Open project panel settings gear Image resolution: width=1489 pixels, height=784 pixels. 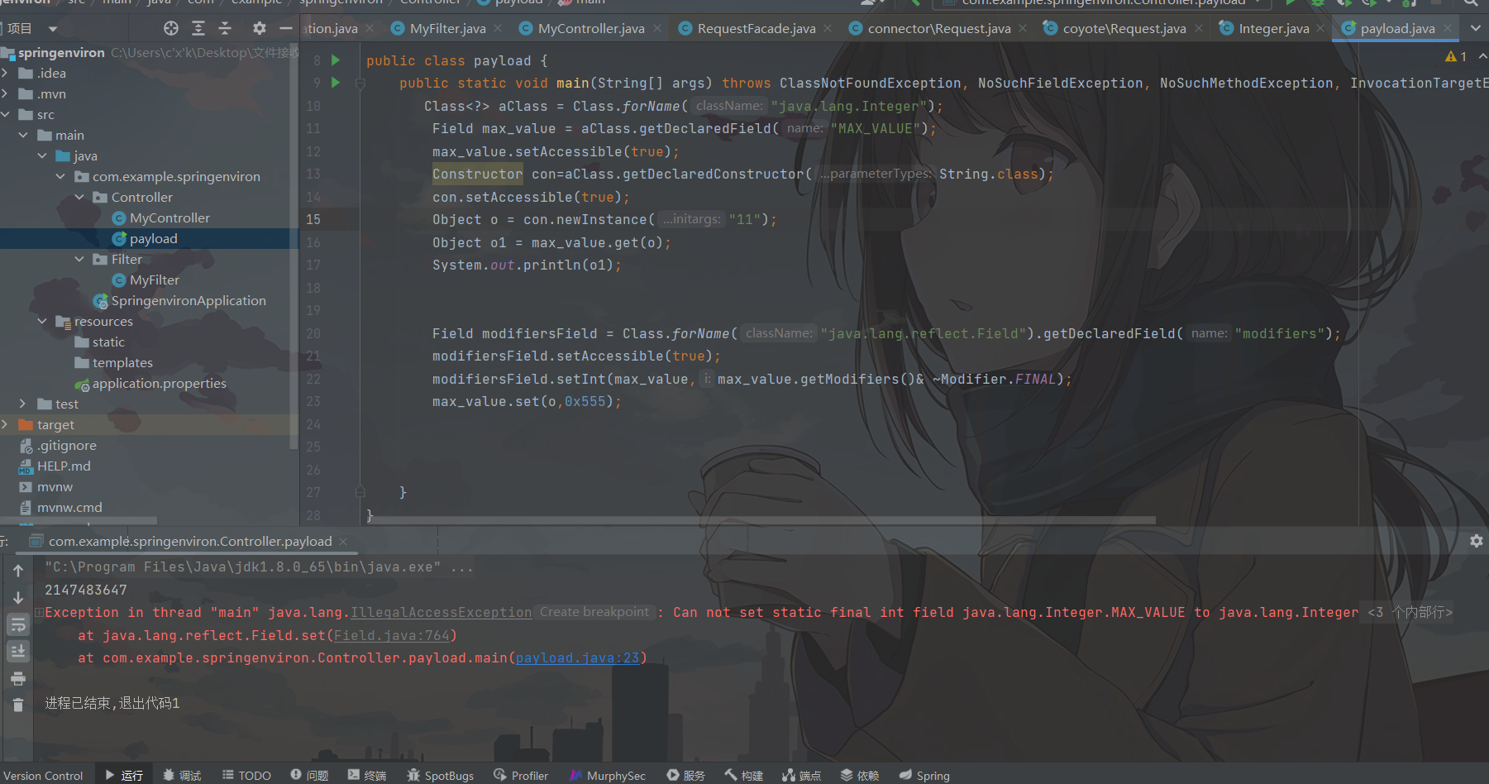pos(260,29)
